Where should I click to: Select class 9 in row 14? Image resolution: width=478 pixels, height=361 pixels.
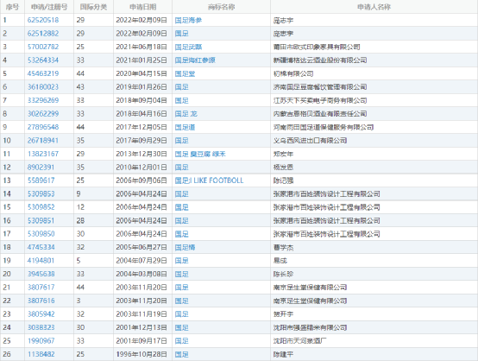[x=79, y=193]
